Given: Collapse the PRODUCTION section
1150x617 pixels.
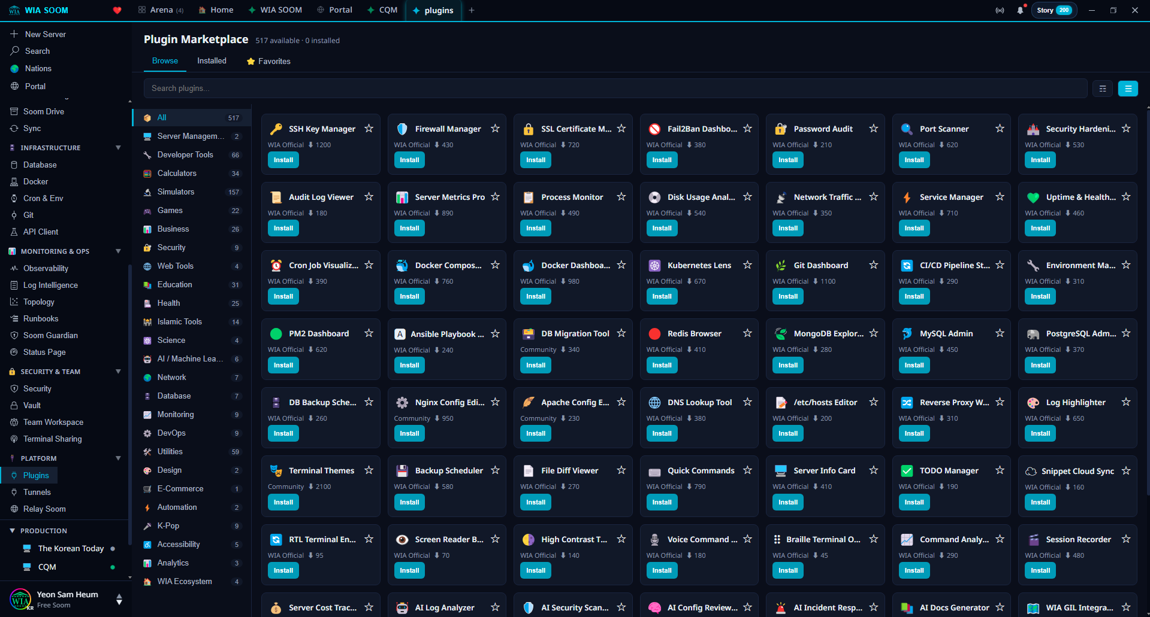Looking at the screenshot, I should 13,530.
